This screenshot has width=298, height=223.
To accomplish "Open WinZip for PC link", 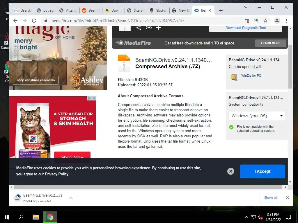I will click(x=251, y=75).
